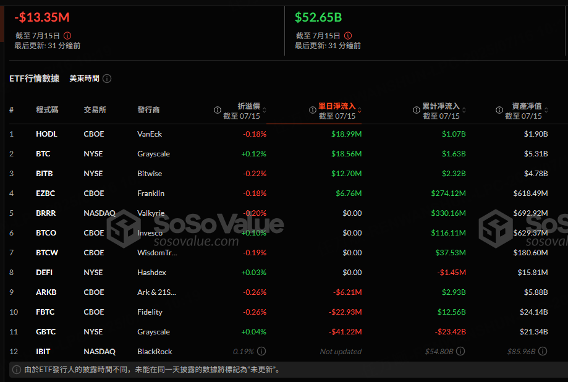Click the -$13.35M total net flow figure

[42, 17]
